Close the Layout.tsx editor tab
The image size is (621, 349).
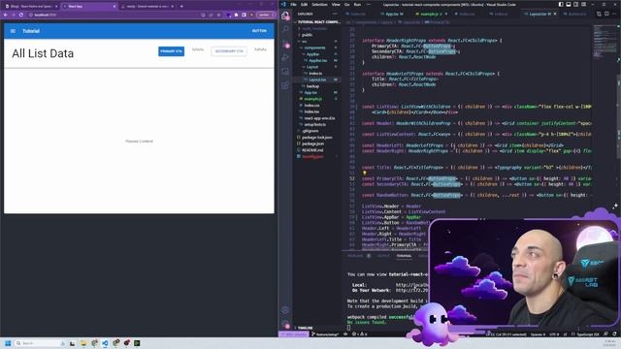(x=555, y=14)
